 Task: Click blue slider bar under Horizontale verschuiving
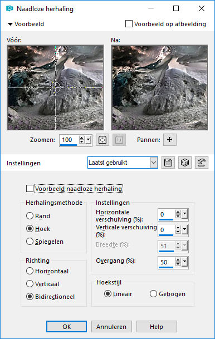coord(166,219)
